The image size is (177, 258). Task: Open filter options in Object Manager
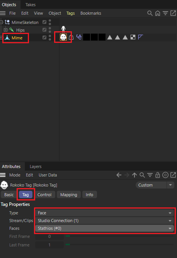165,13
